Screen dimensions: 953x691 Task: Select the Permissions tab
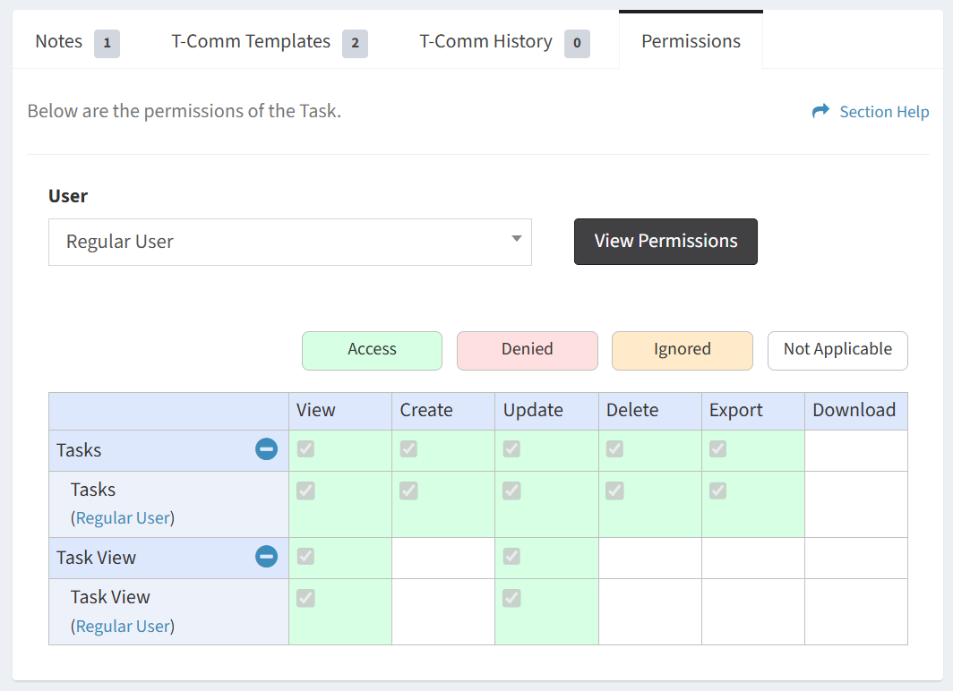tap(691, 41)
